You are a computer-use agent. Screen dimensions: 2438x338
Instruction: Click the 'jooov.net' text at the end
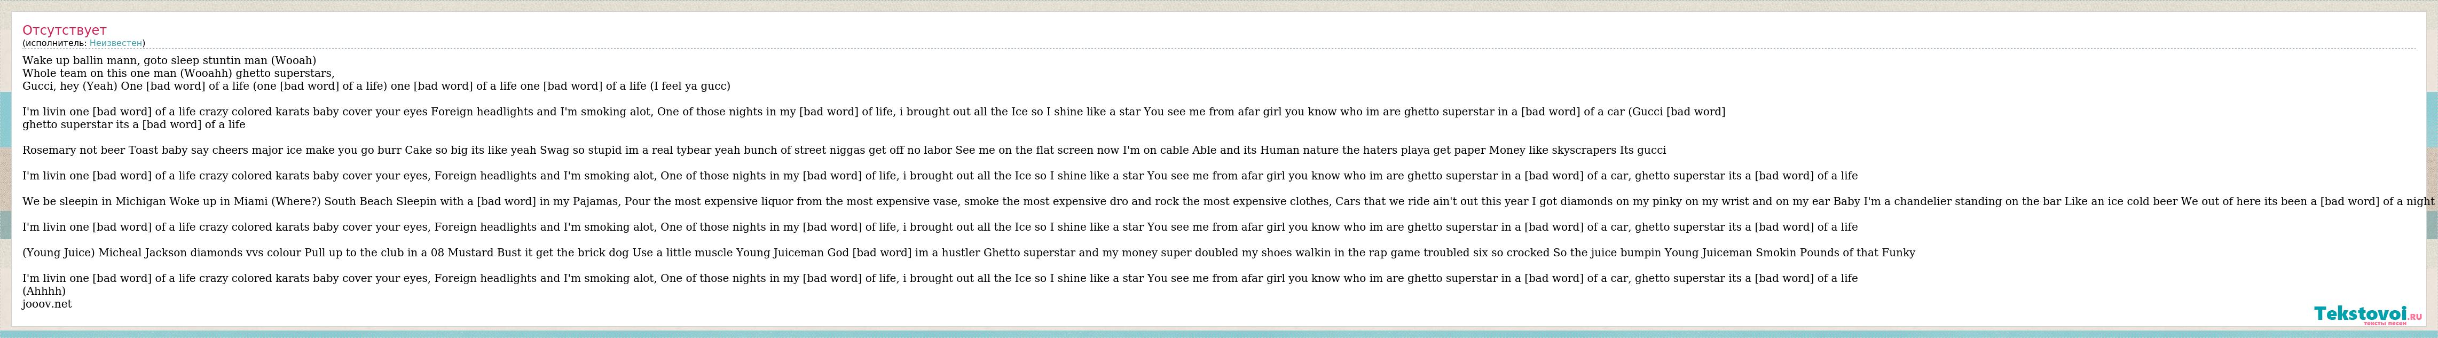pos(48,304)
